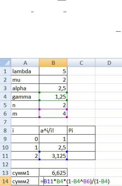This screenshot has width=122, height=186.
Task: Click the empty cell C9
Action: (x=81, y=139)
